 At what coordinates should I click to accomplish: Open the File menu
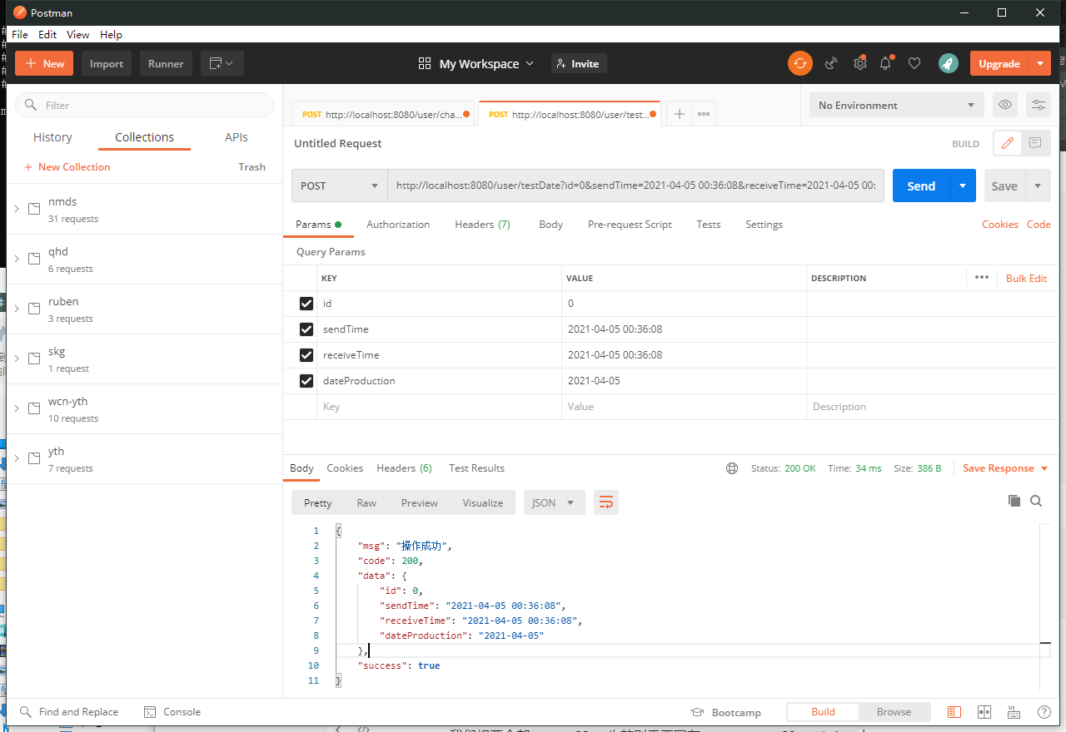pos(20,34)
